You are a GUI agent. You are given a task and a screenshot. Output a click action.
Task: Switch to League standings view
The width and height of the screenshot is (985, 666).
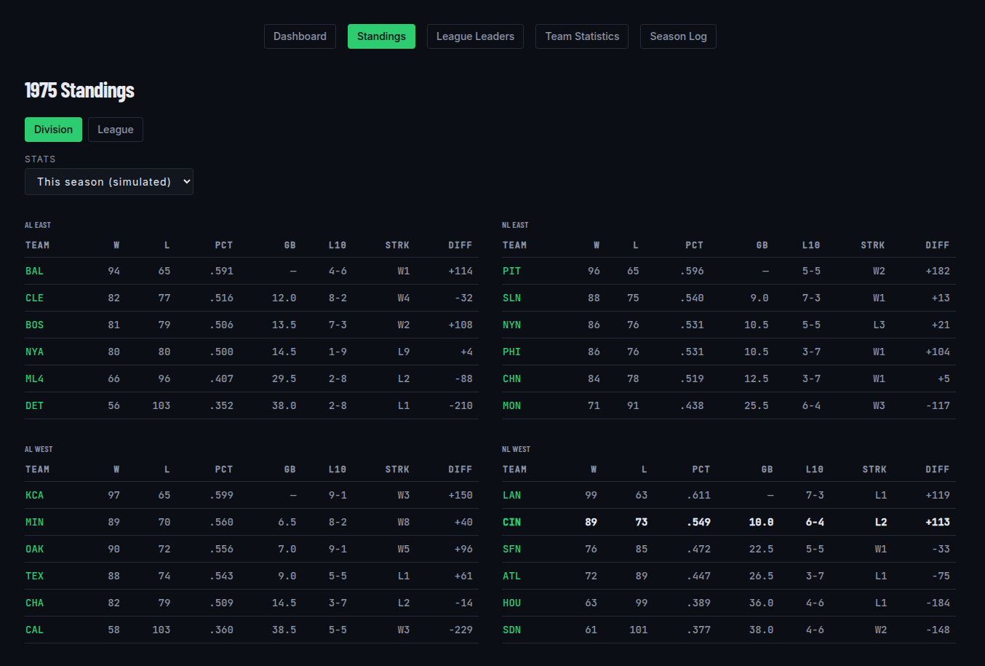[116, 130]
